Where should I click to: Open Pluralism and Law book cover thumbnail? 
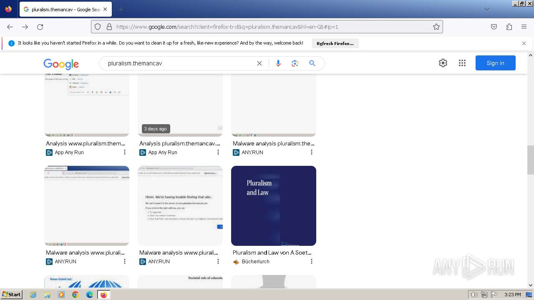(x=274, y=206)
